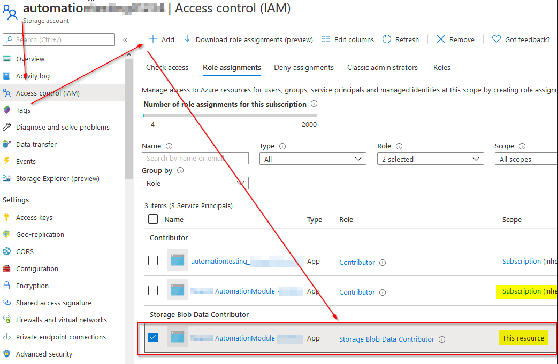The image size is (558, 364).
Task: Click info icon next to Name filter
Action: pyautogui.click(x=169, y=146)
